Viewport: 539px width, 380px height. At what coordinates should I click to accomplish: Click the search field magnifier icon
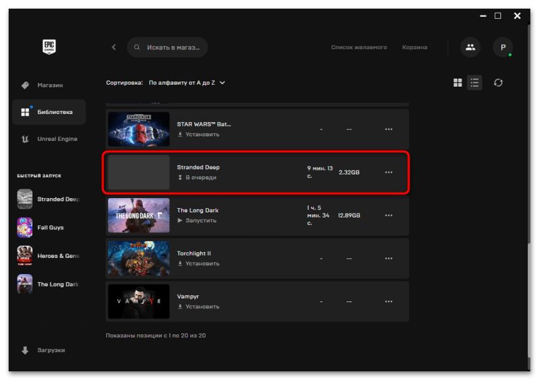pyautogui.click(x=137, y=47)
